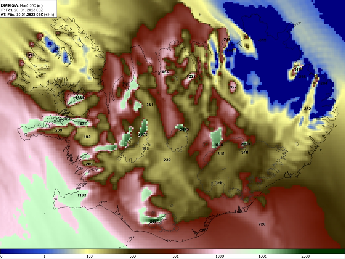Click the 2290 value label
The image size is (345, 259).
(x=245, y=144)
